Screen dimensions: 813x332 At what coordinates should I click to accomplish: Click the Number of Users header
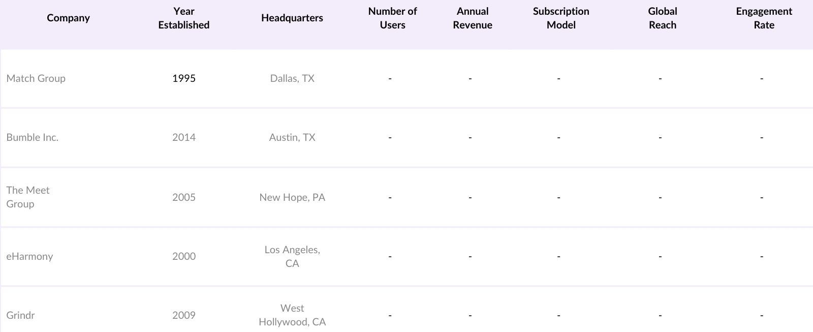pyautogui.click(x=392, y=18)
